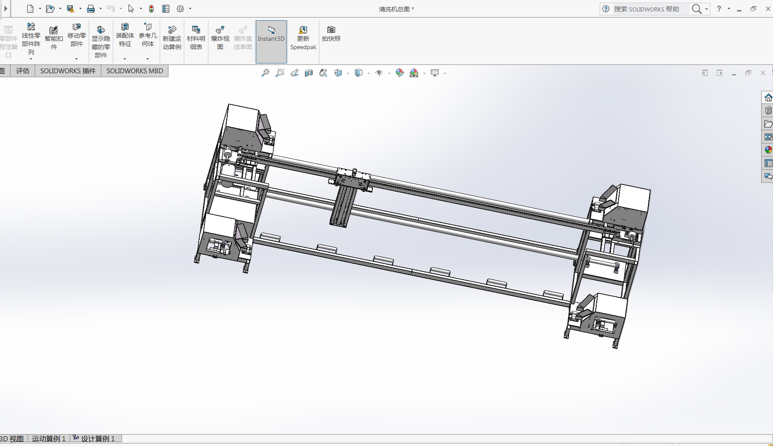
Task: Switch to the SOLIDWORKS MBD tab
Action: (x=135, y=71)
